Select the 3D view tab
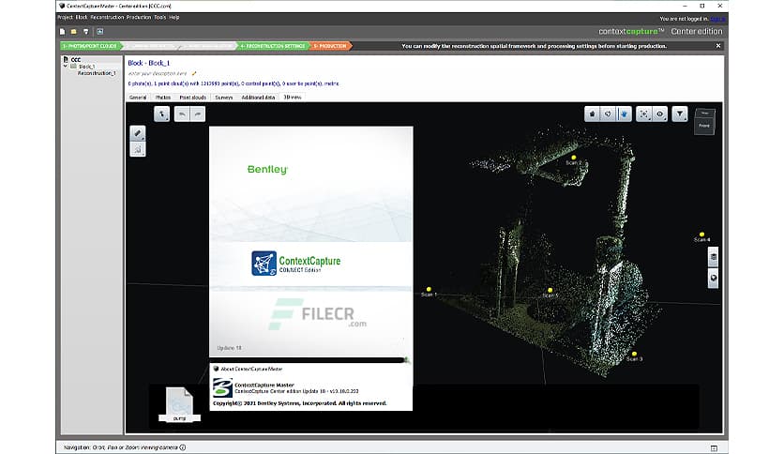 pyautogui.click(x=293, y=97)
